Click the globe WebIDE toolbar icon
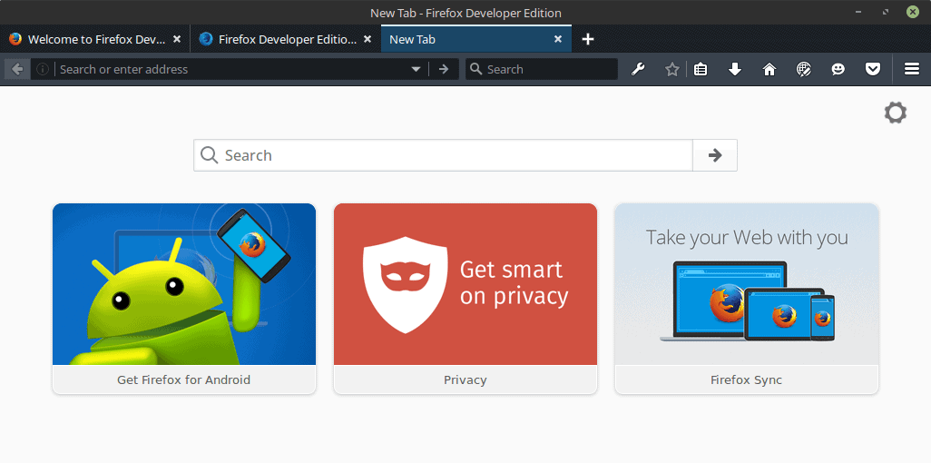931x463 pixels. click(x=803, y=70)
